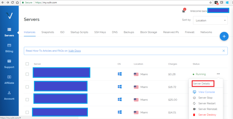Click the Location column header
The width and height of the screenshot is (233, 119).
[138, 64]
